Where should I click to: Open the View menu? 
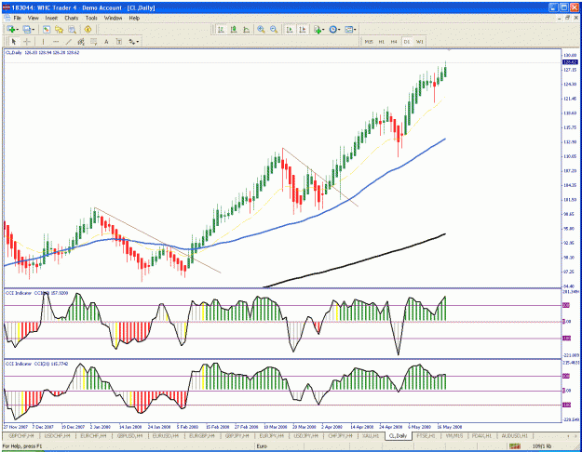tap(33, 18)
